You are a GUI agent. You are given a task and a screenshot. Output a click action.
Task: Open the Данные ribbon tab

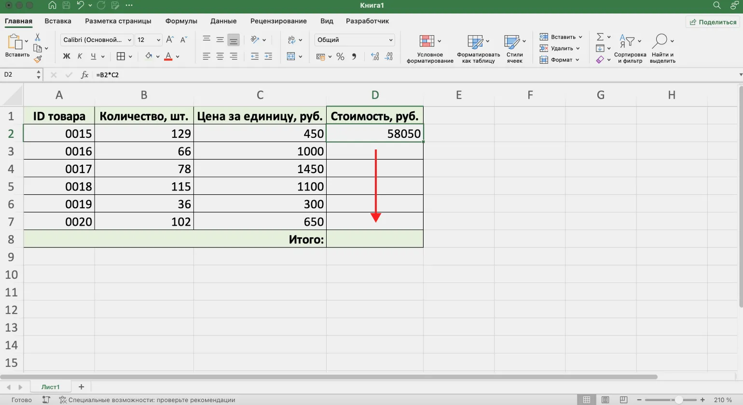tap(223, 21)
